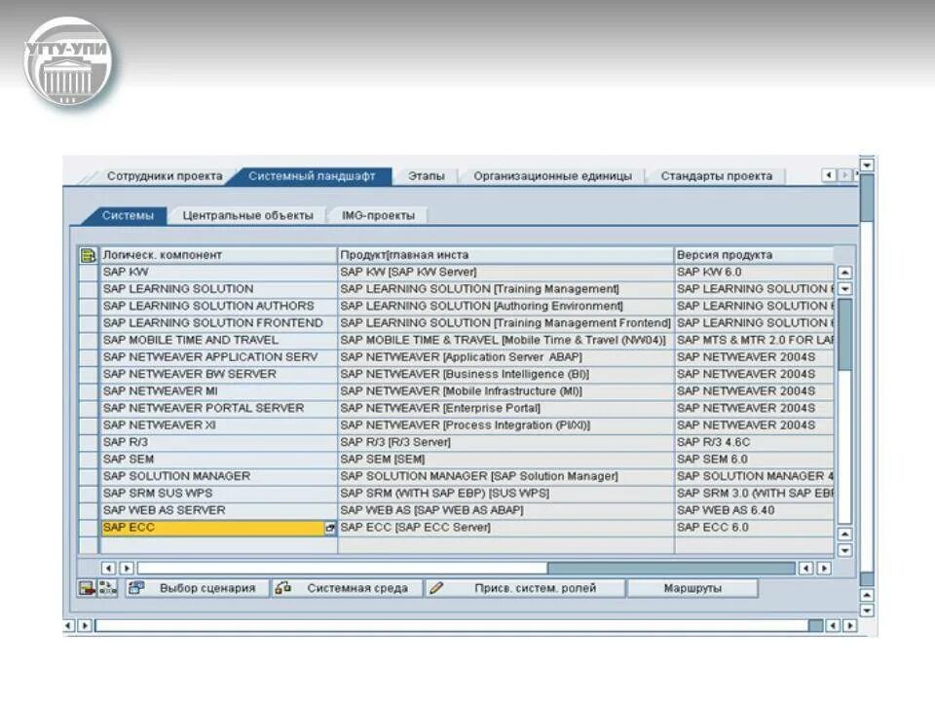Click outer bottom scrollbar's left arrow near right end
Viewport: 935px width, 701px height.
click(833, 626)
